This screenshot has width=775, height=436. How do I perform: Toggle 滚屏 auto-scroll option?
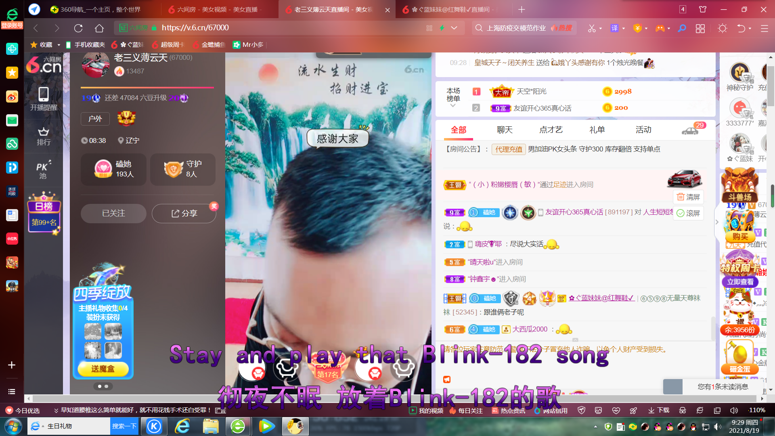click(688, 213)
